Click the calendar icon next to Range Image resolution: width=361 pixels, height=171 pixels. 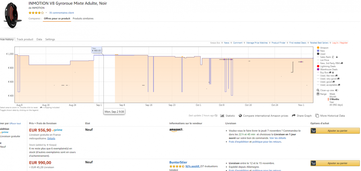pyautogui.click(x=318, y=94)
